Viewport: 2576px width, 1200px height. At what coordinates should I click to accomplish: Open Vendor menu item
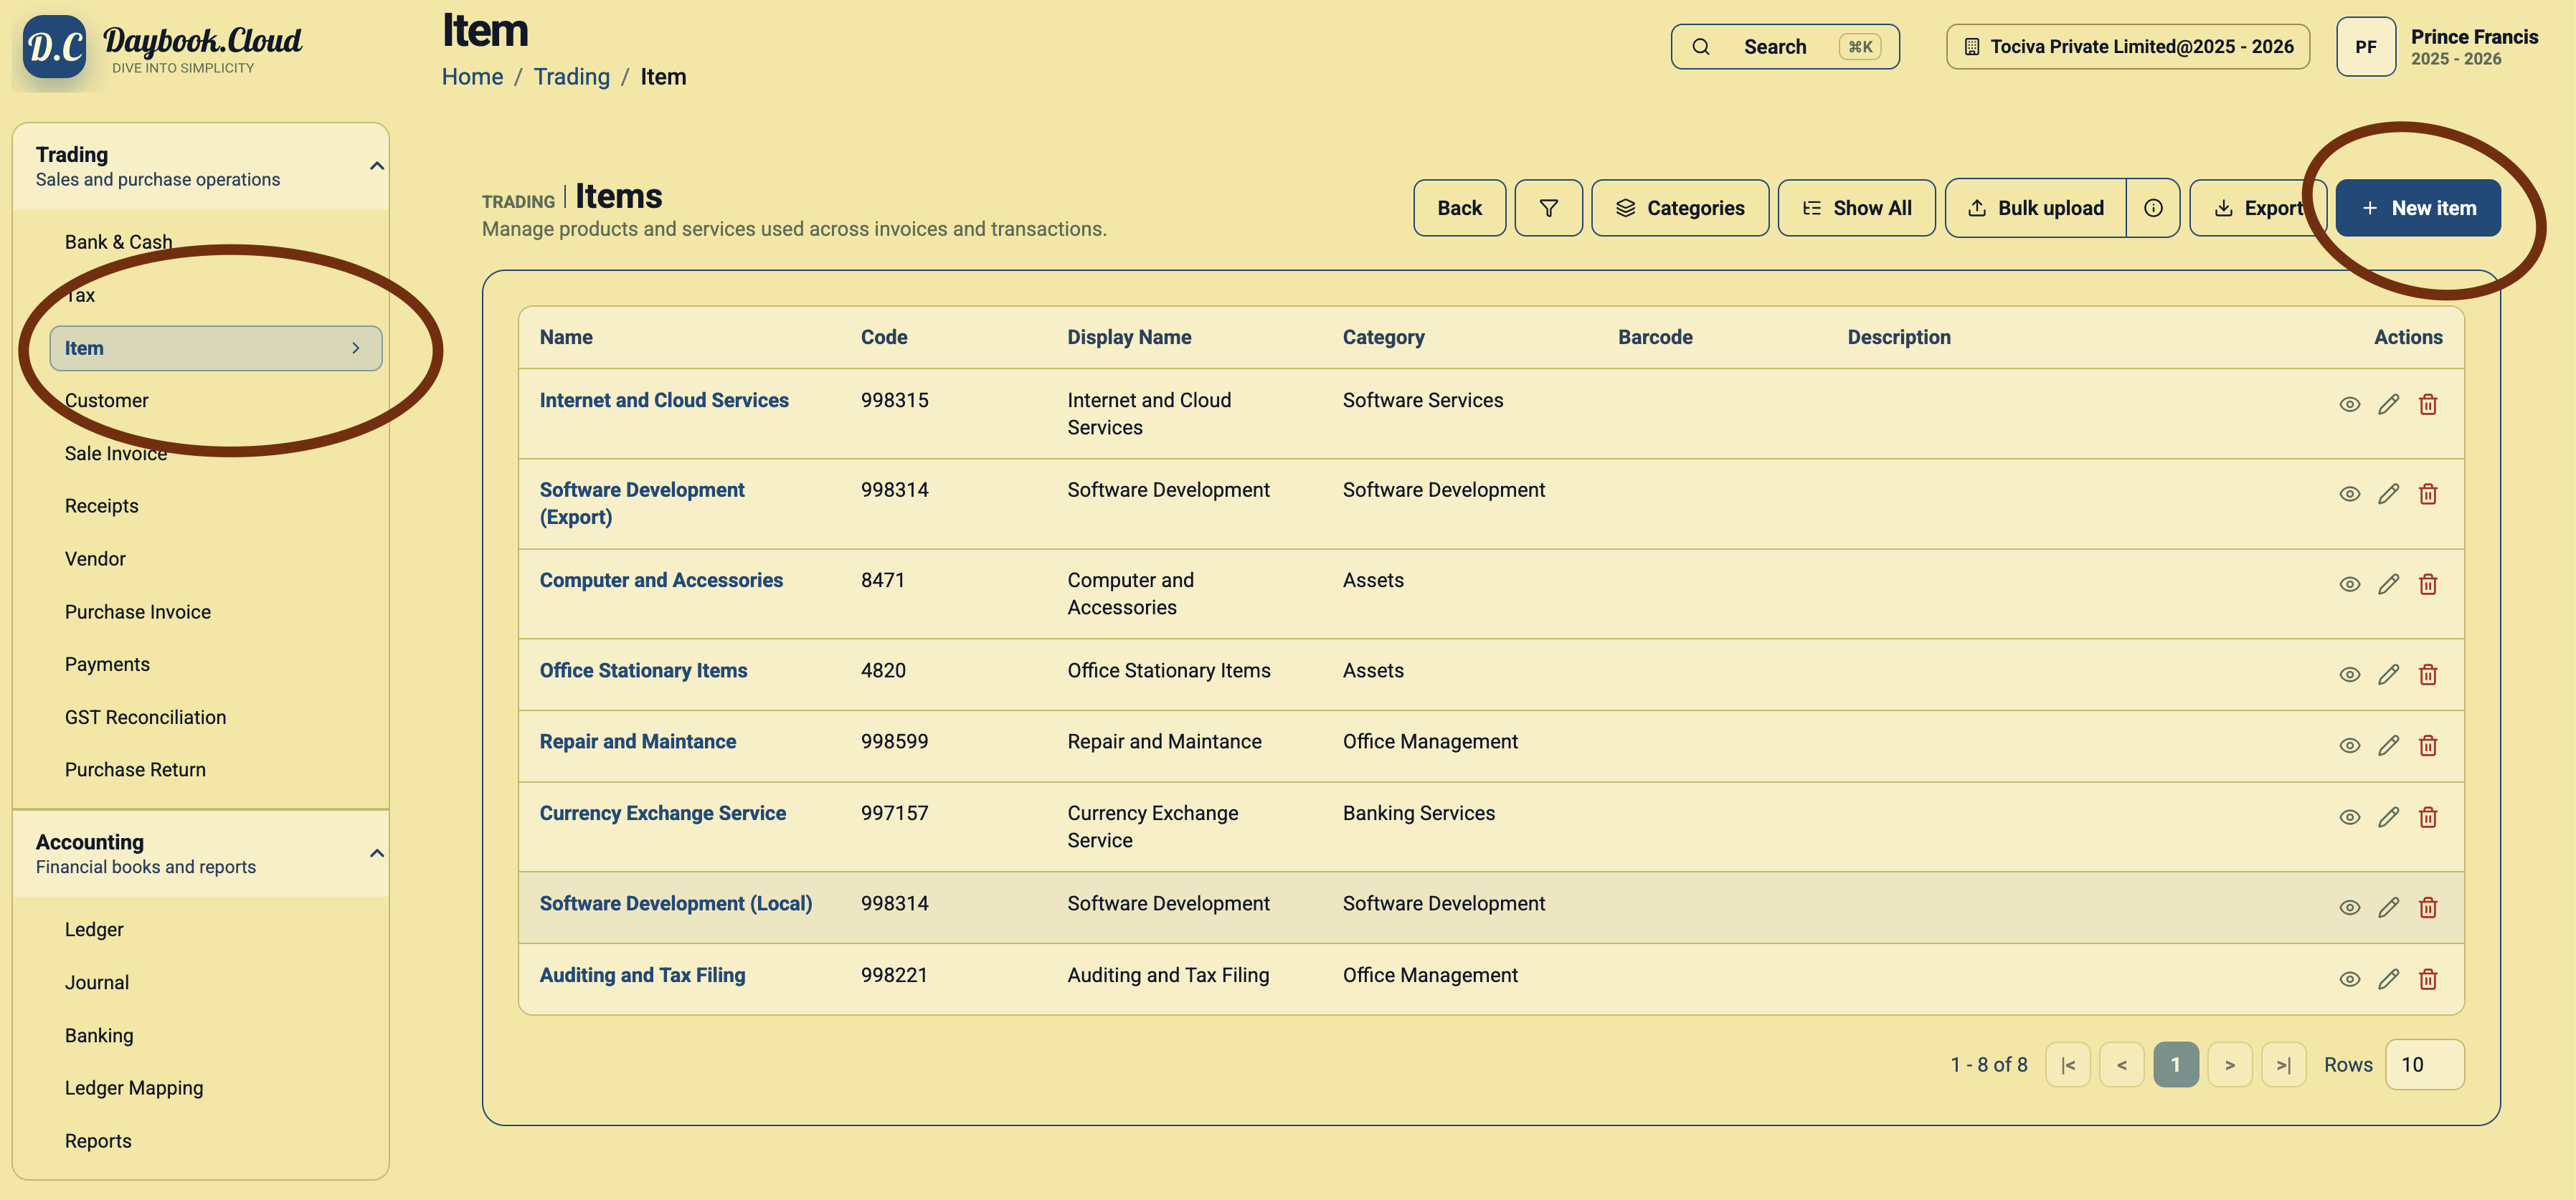point(95,558)
